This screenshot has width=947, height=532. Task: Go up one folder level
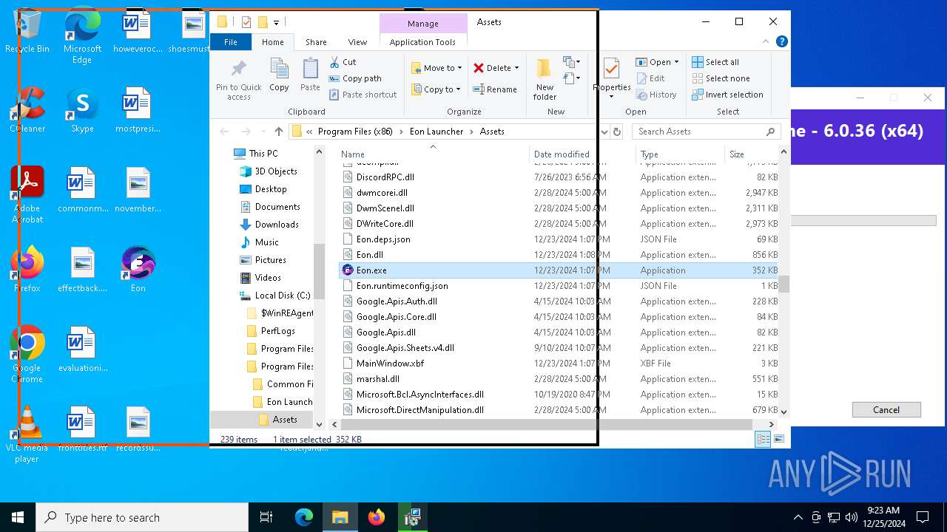pyautogui.click(x=278, y=132)
